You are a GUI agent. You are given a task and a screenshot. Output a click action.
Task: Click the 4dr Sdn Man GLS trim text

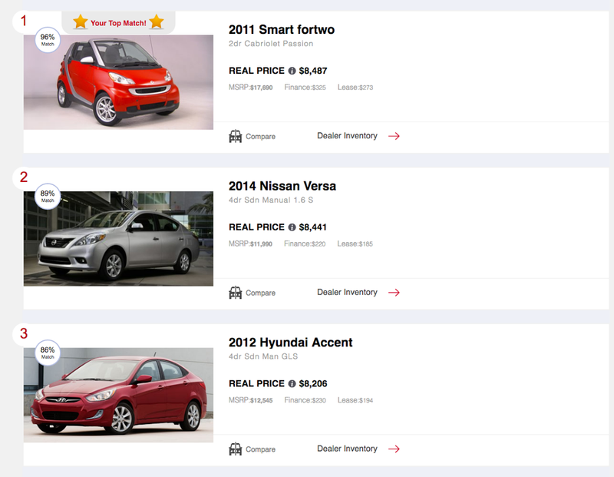[x=263, y=356]
